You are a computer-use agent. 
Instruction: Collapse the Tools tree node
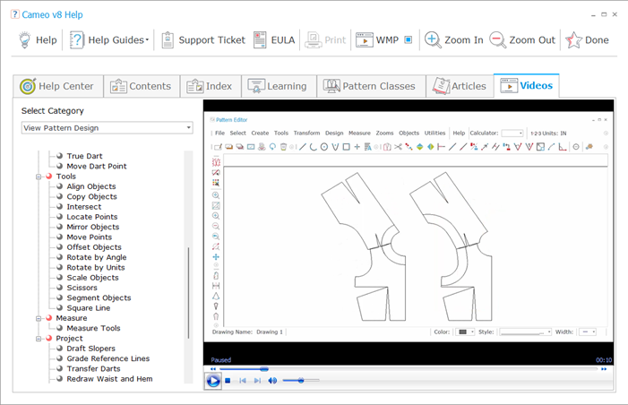(x=39, y=177)
